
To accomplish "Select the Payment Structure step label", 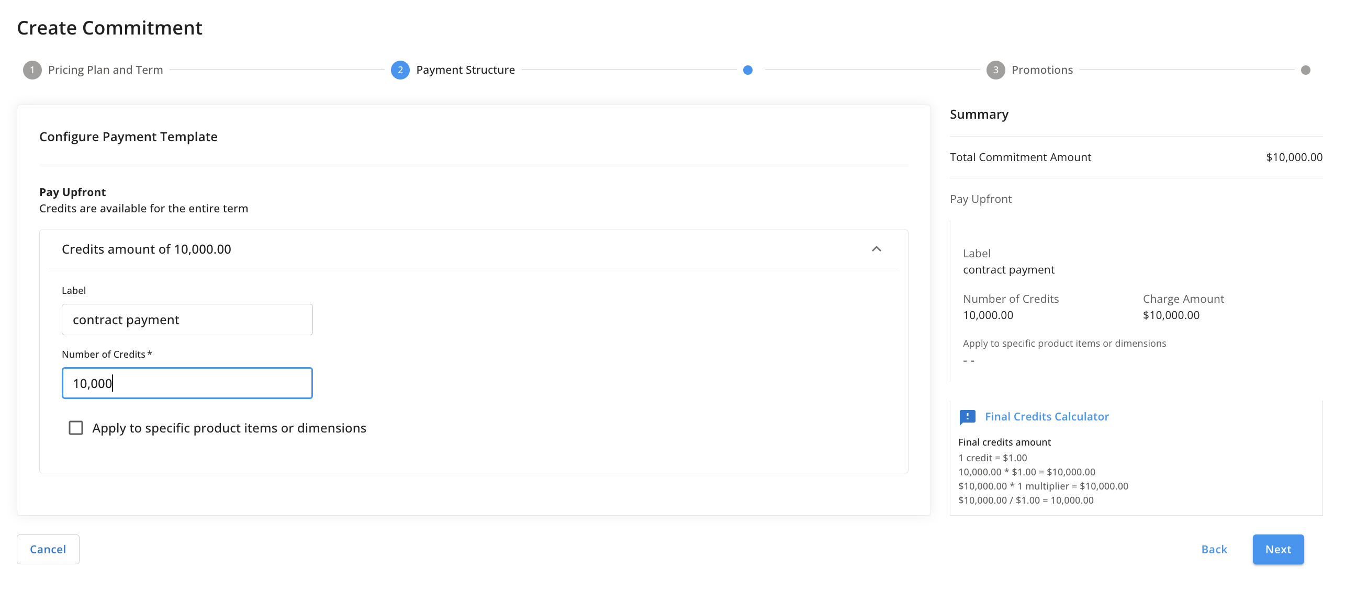I will tap(465, 70).
